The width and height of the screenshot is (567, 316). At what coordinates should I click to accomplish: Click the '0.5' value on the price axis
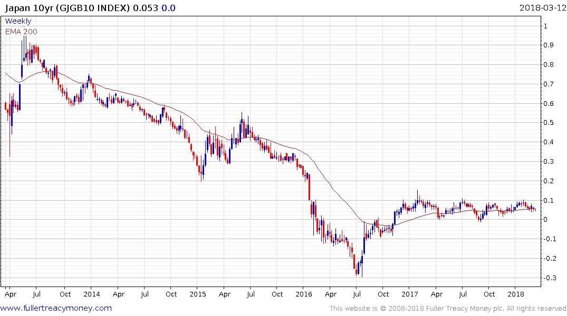(x=549, y=123)
